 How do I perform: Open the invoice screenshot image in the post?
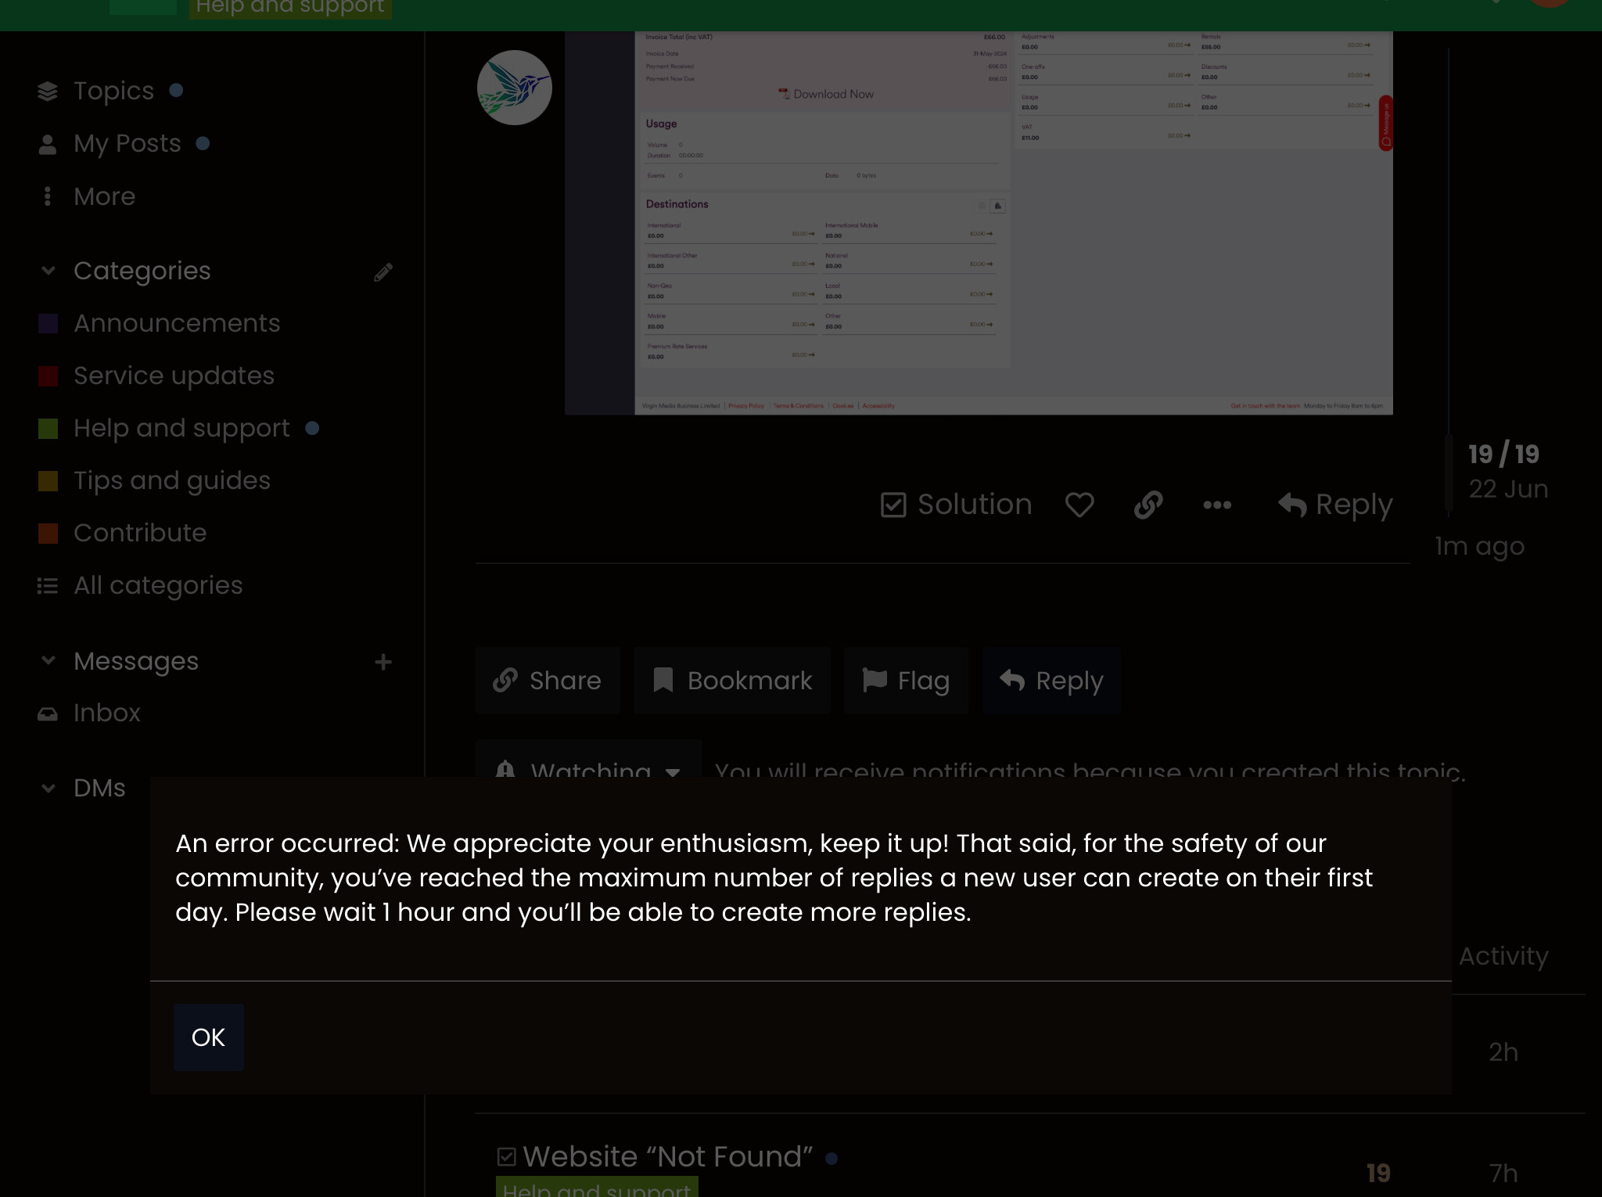(x=979, y=223)
